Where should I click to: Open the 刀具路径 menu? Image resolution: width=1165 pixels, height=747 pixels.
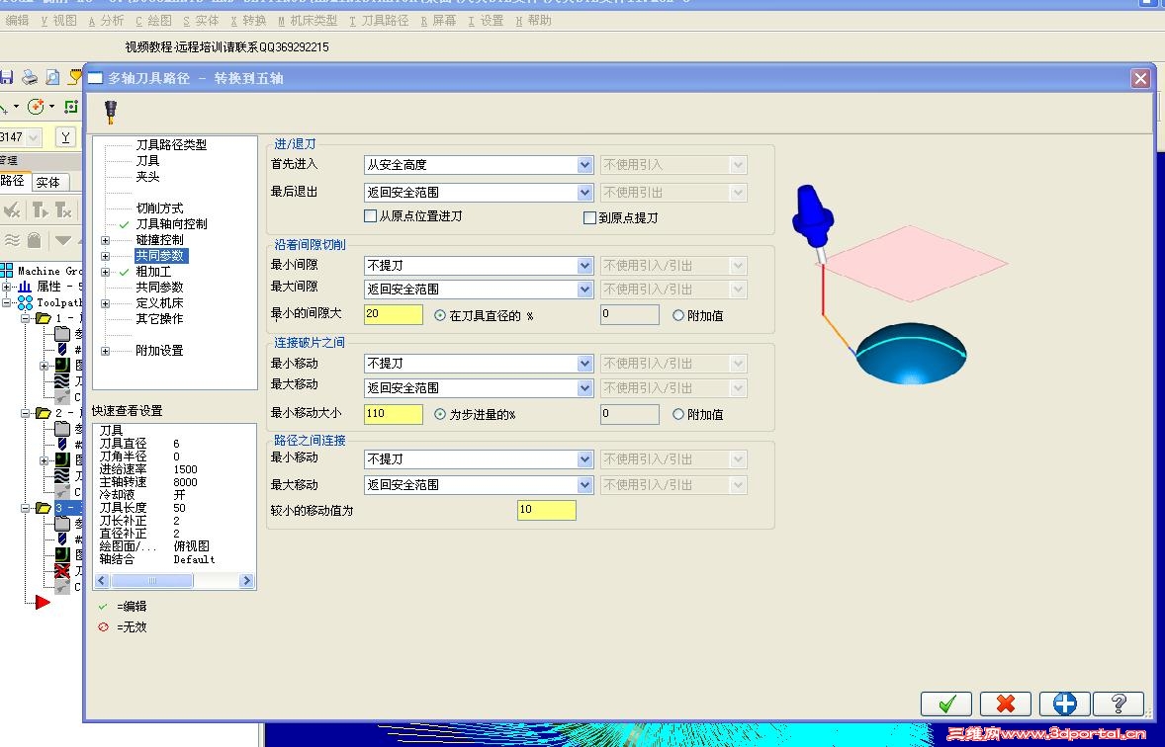379,21
